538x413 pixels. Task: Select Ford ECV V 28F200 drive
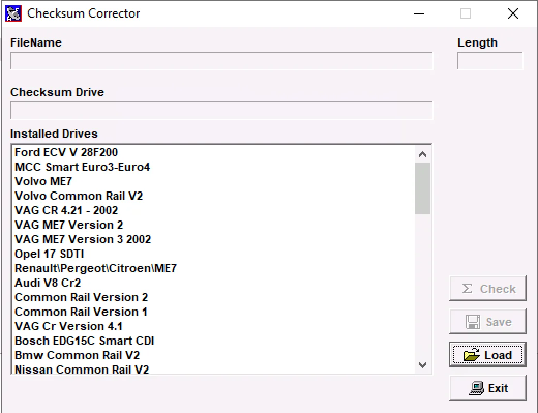coord(66,152)
